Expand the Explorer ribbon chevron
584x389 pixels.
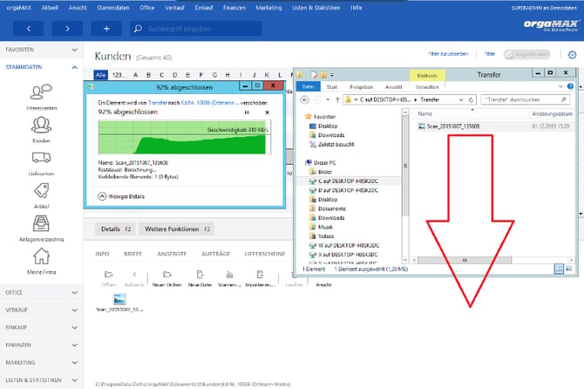pyautogui.click(x=560, y=86)
